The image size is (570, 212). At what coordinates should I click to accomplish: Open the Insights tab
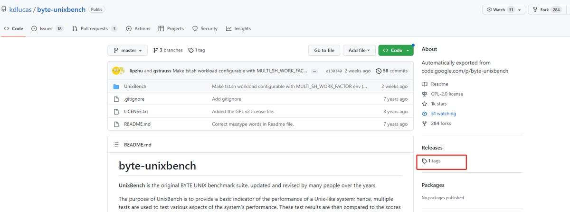(238, 29)
